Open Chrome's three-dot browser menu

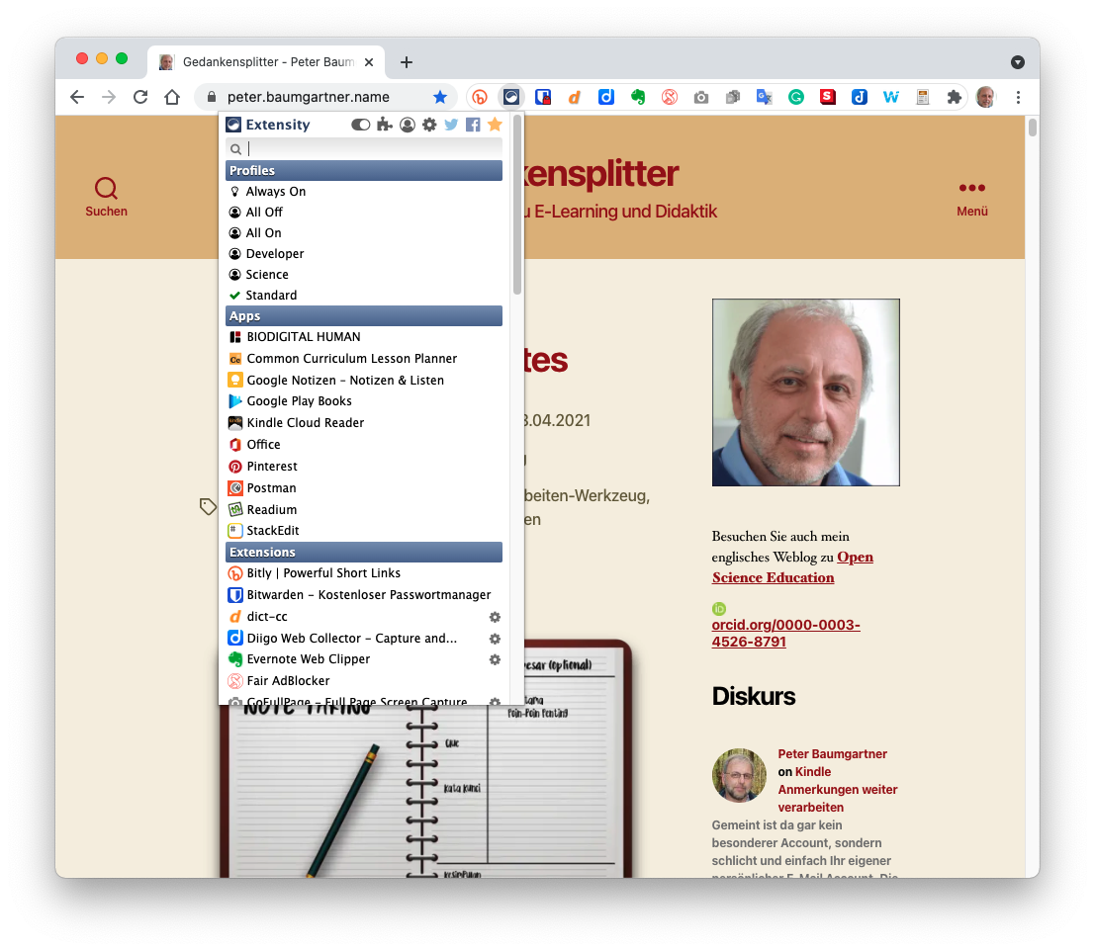pyautogui.click(x=1018, y=97)
